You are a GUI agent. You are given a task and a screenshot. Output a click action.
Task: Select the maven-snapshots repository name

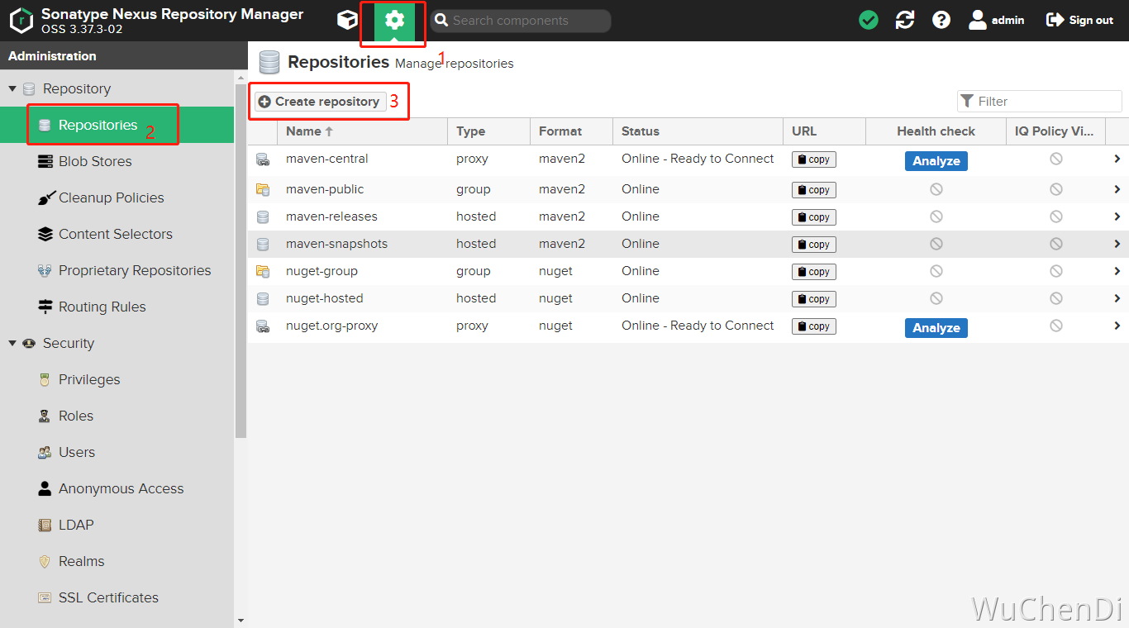336,244
